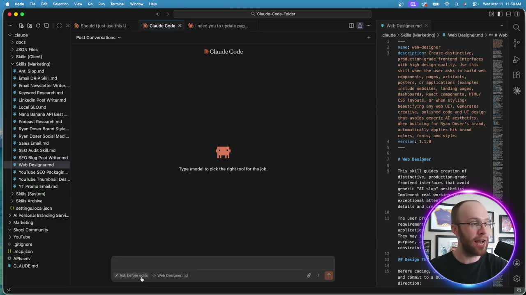526x295 pixels.
Task: Focus the Claude Code message input
Action: [x=223, y=263]
